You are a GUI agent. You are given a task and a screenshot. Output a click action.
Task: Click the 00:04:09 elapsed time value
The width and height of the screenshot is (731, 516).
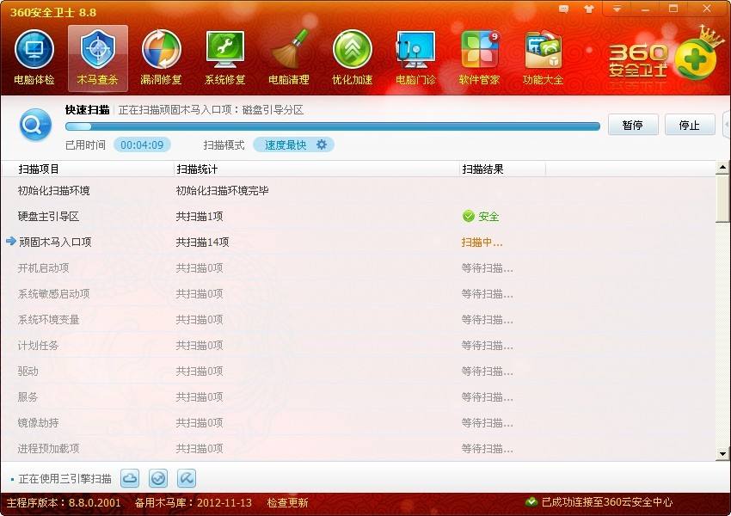[142, 145]
